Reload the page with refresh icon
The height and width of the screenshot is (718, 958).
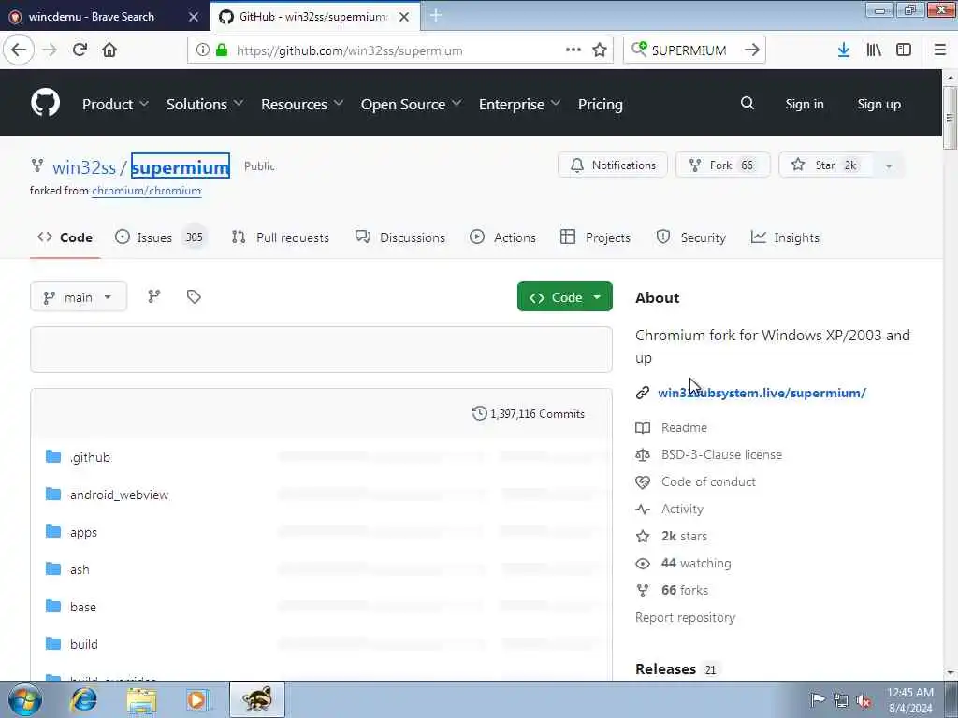click(80, 50)
